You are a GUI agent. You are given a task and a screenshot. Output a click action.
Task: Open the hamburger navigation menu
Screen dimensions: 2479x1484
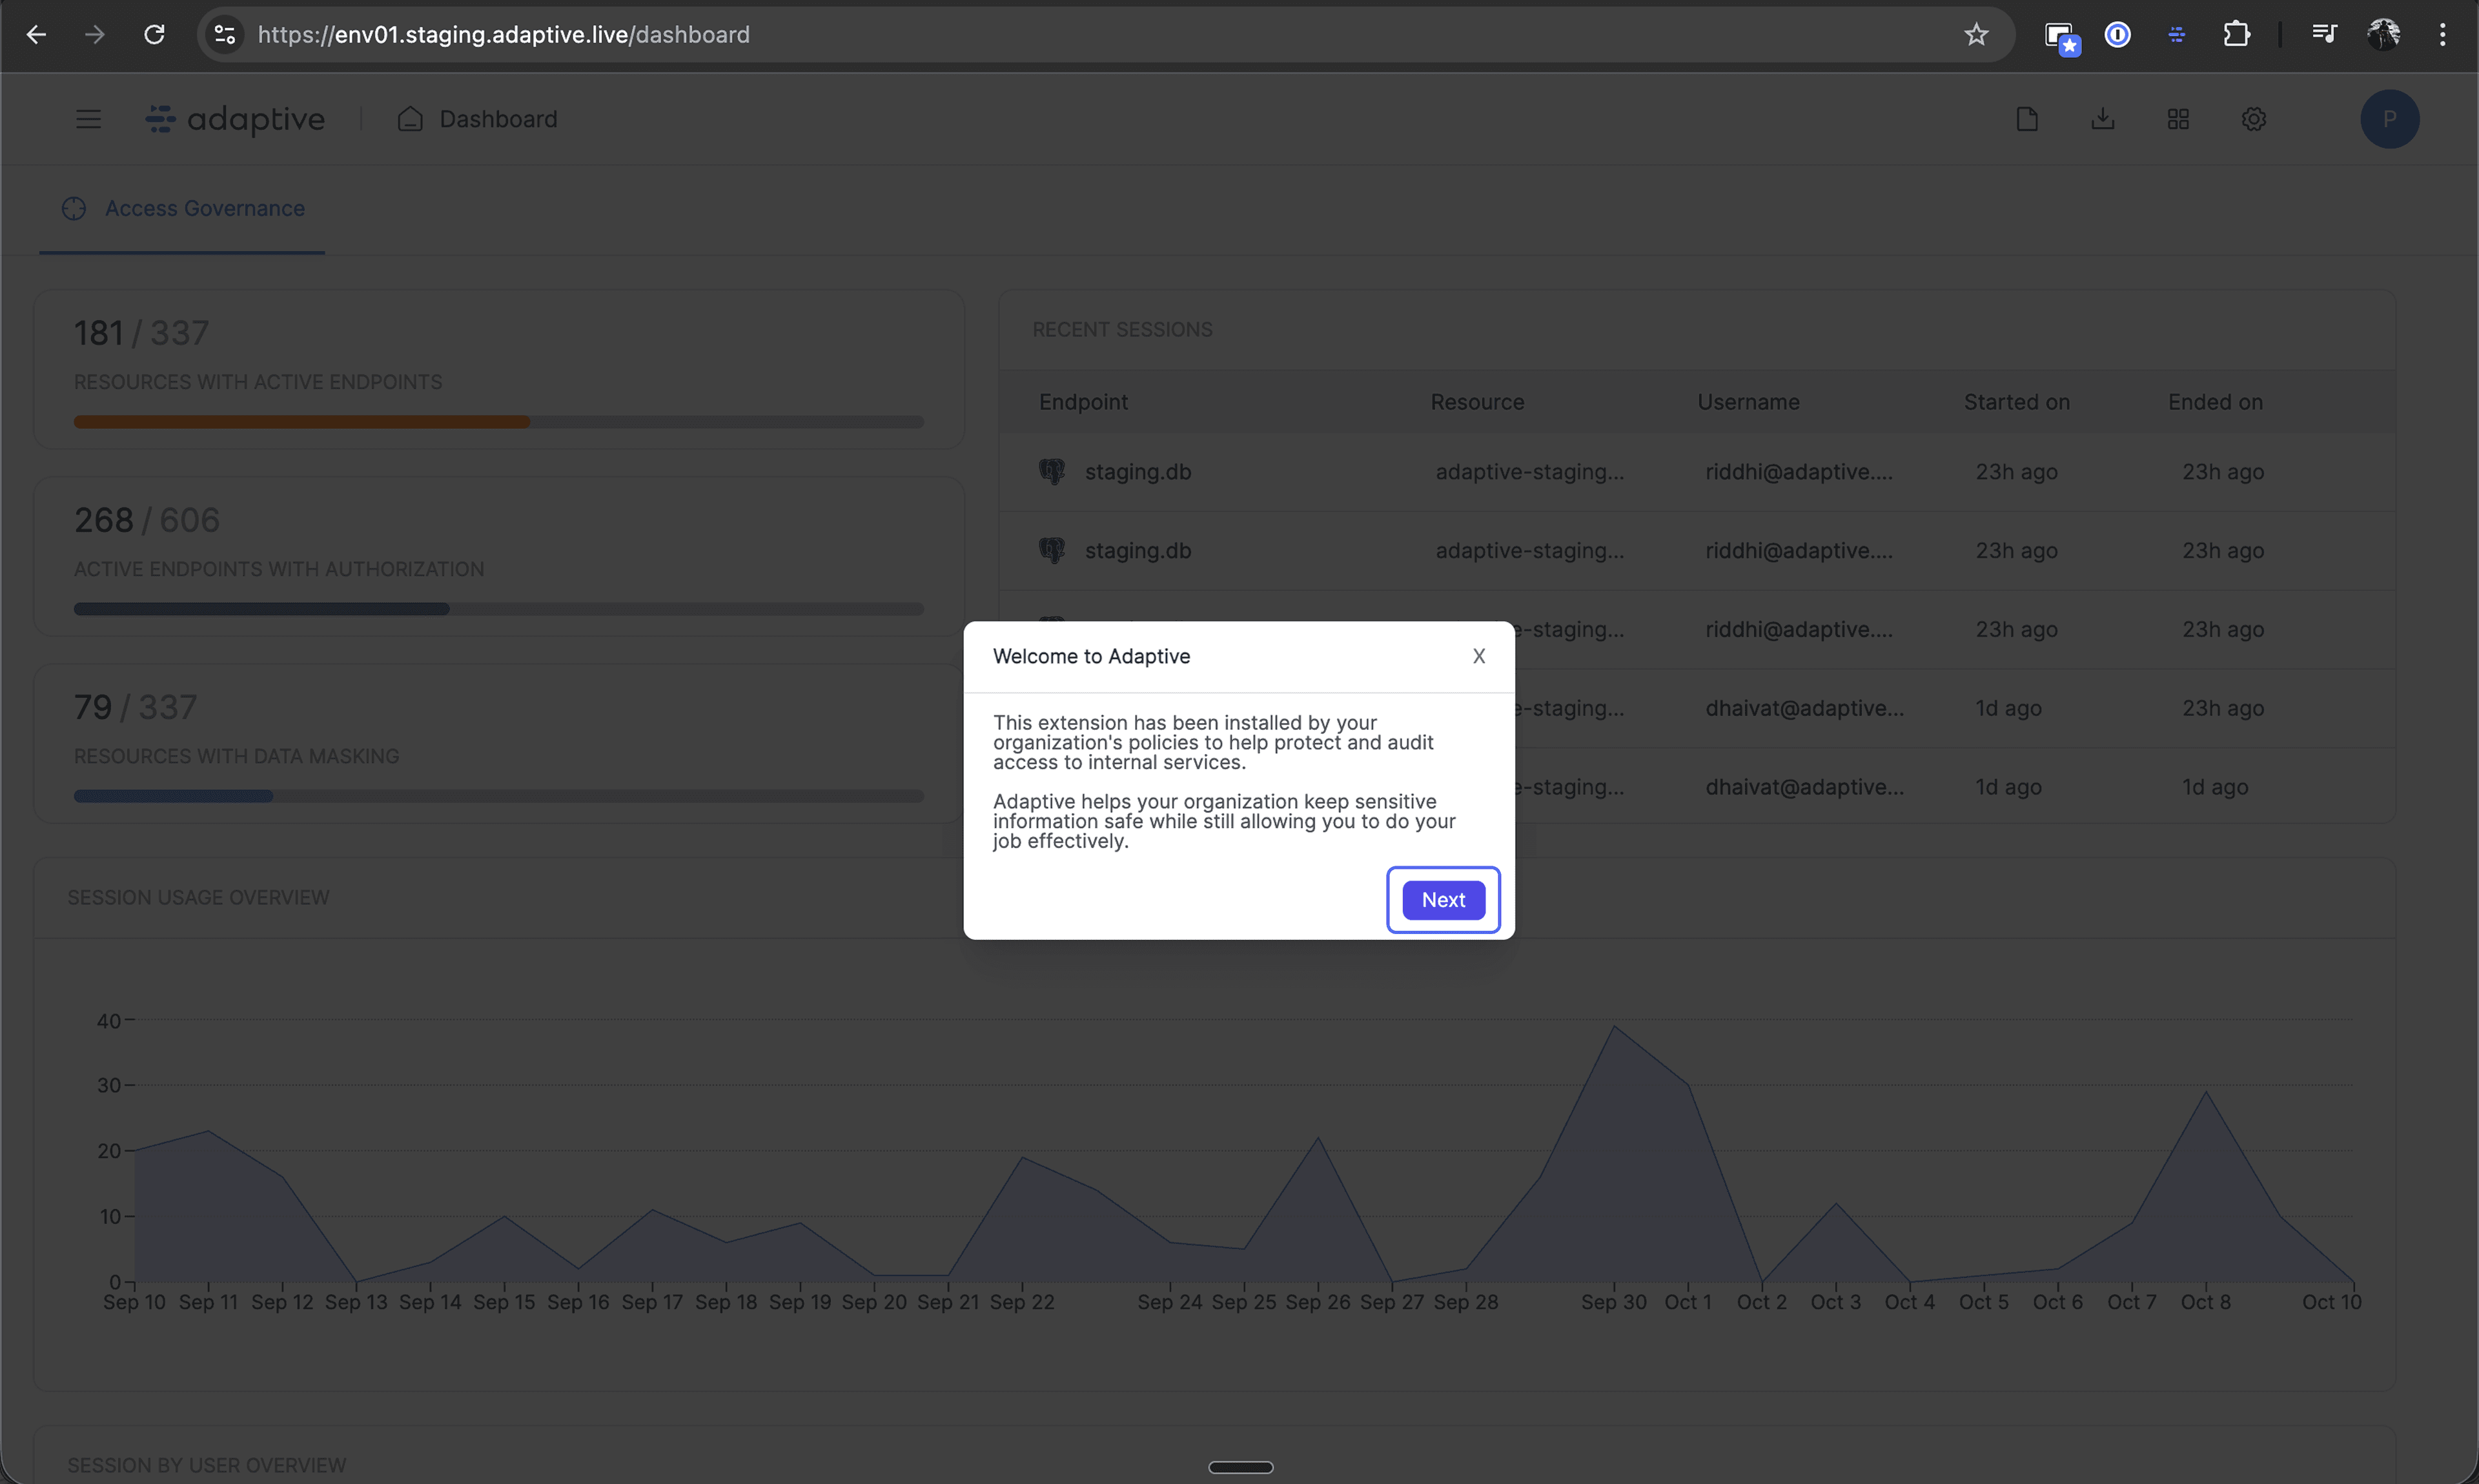tap(88, 119)
